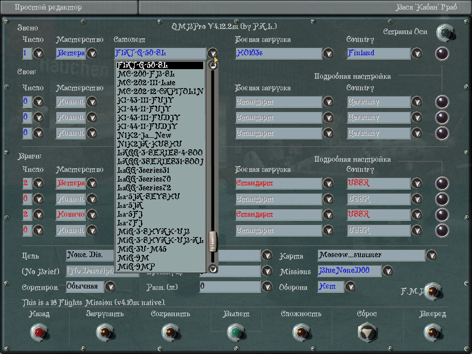
Task: Pick MC-202-12-CAPITOLIN from list
Action: click(x=160, y=92)
